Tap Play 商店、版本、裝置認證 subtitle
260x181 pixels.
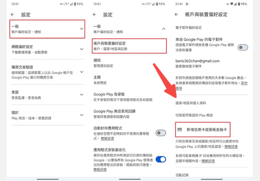pyautogui.click(x=31, y=118)
